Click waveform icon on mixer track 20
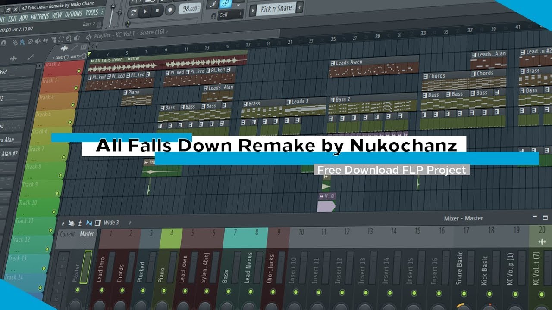This screenshot has height=310, width=552. (542, 242)
